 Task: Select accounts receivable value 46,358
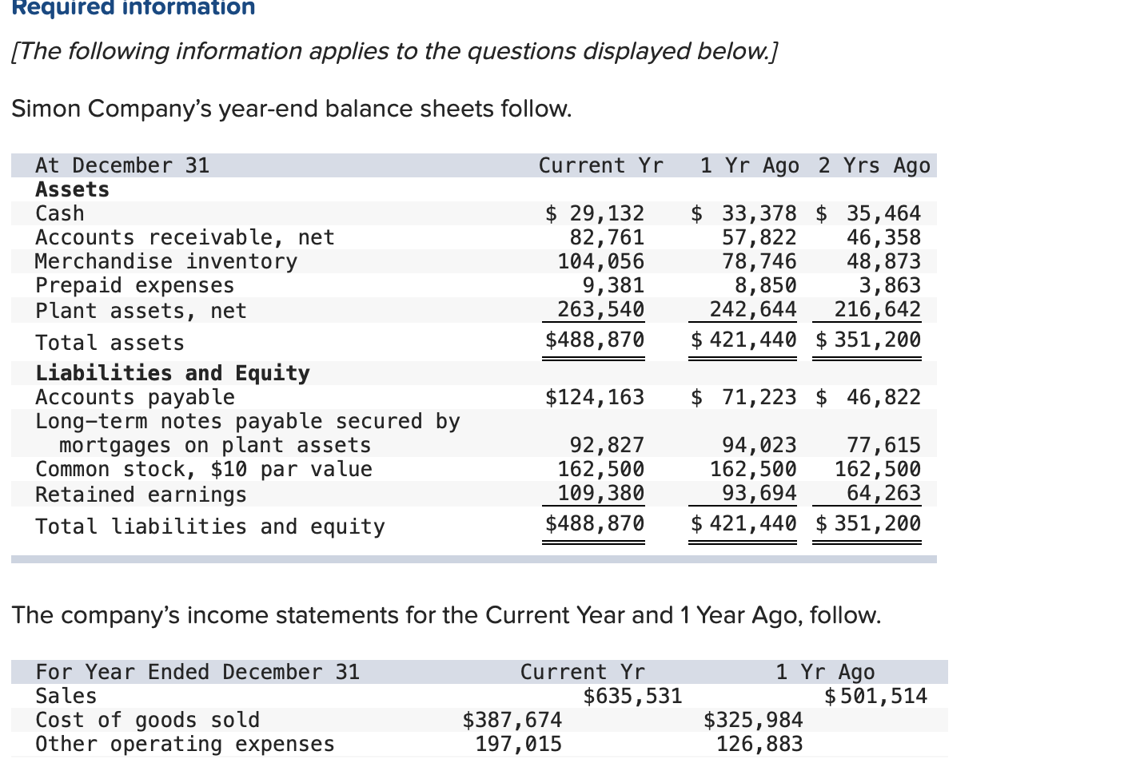click(883, 237)
